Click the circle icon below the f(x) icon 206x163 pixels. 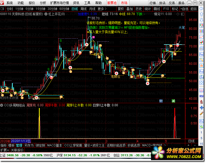point(201,83)
